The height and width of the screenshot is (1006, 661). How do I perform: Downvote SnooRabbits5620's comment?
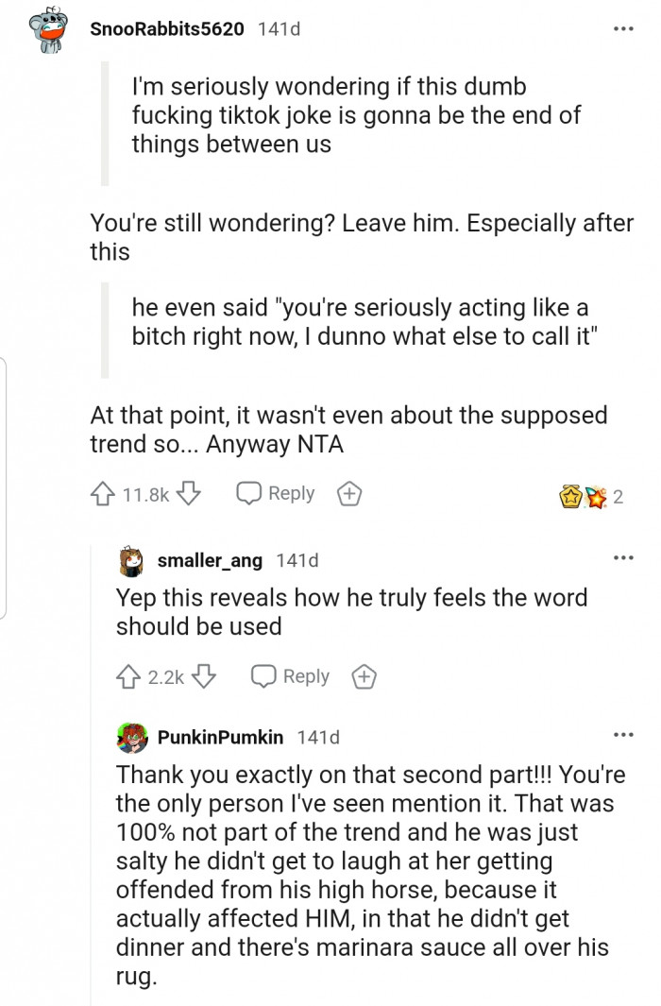[190, 494]
